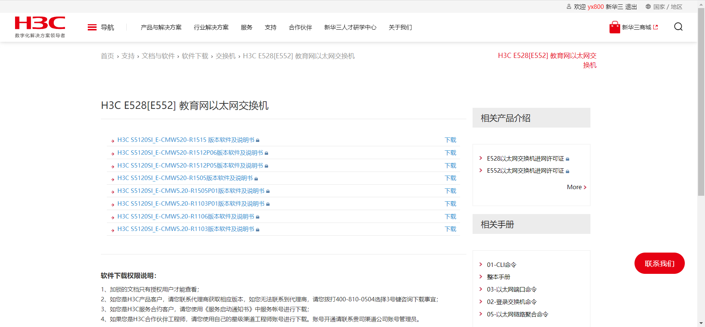Download the R1512P06 software version

coord(450,153)
